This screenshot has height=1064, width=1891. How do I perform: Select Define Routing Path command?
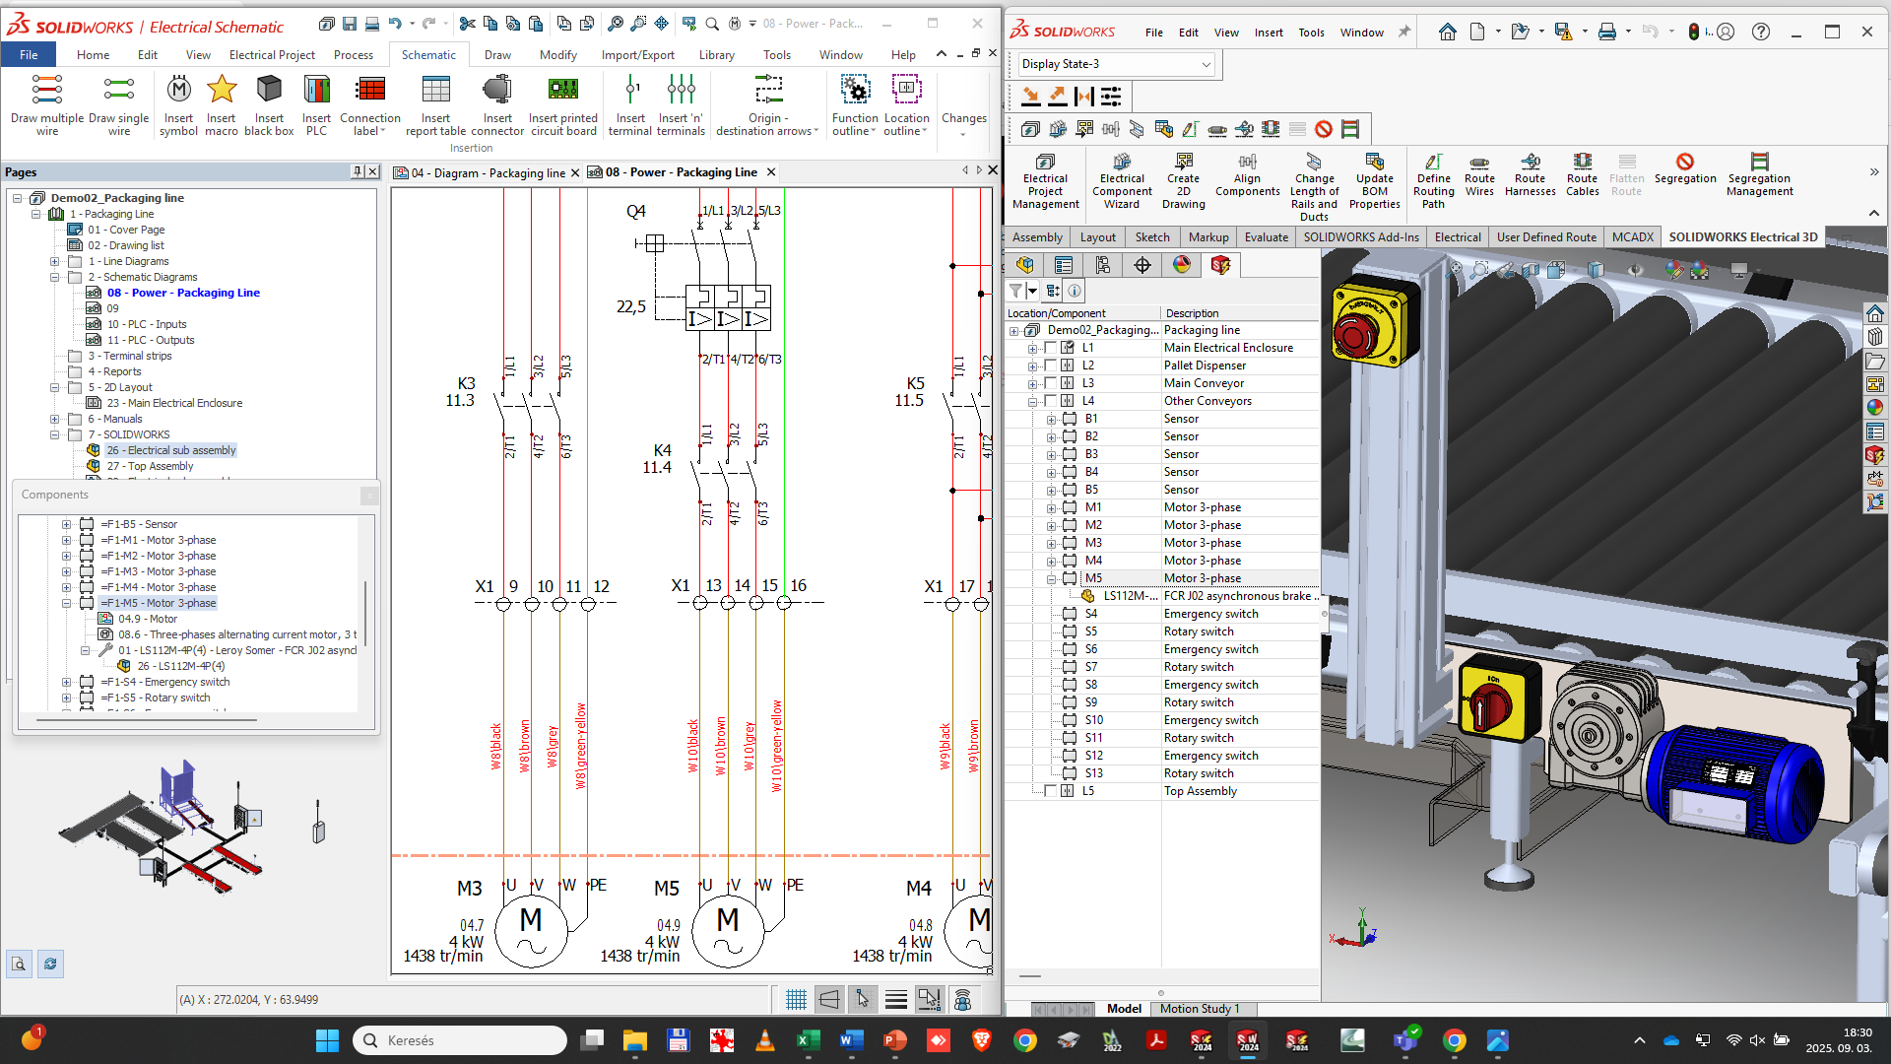[1433, 181]
